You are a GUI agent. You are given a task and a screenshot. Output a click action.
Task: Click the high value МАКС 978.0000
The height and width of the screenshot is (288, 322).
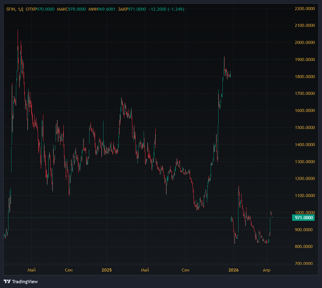click(71, 9)
